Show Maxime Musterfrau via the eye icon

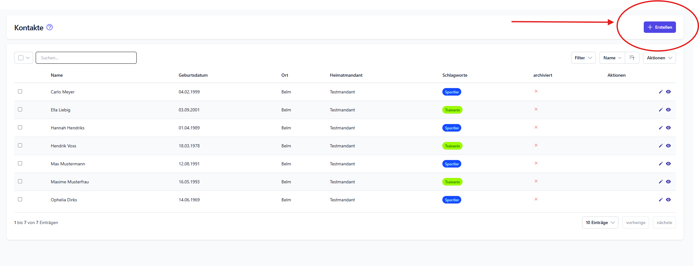pyautogui.click(x=668, y=182)
